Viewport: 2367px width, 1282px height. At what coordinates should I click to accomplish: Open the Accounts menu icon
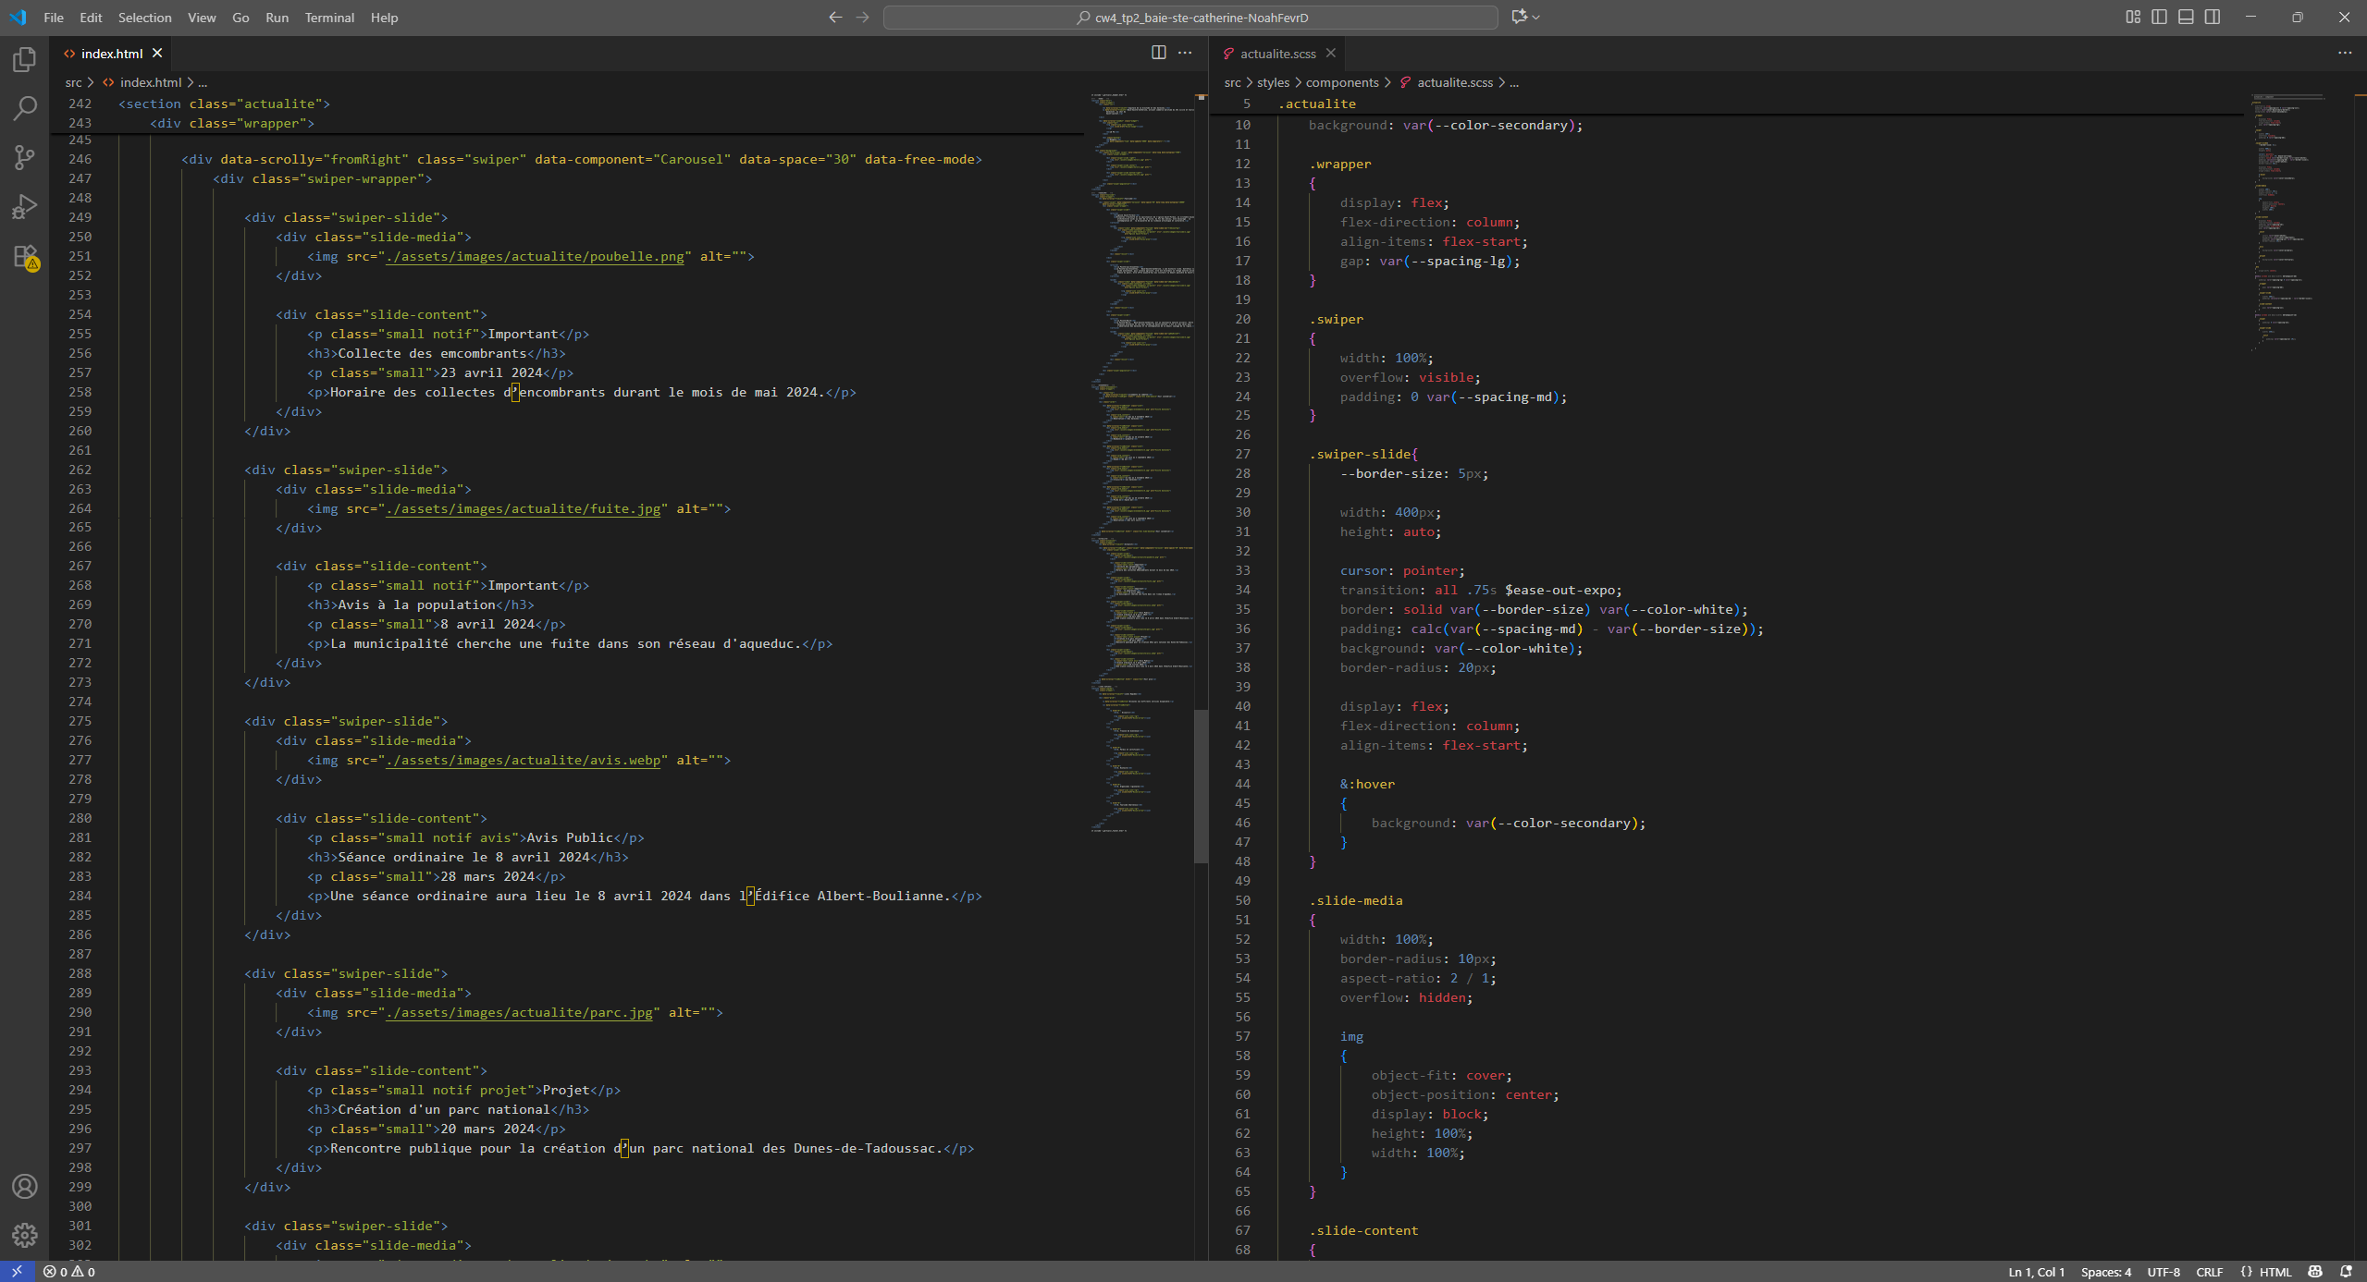(x=25, y=1186)
